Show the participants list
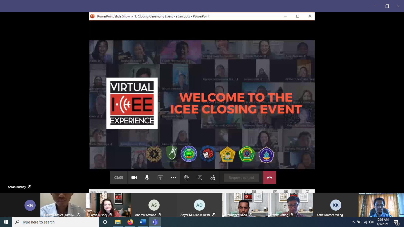Screen dimensions: 404x227 pos(212,178)
